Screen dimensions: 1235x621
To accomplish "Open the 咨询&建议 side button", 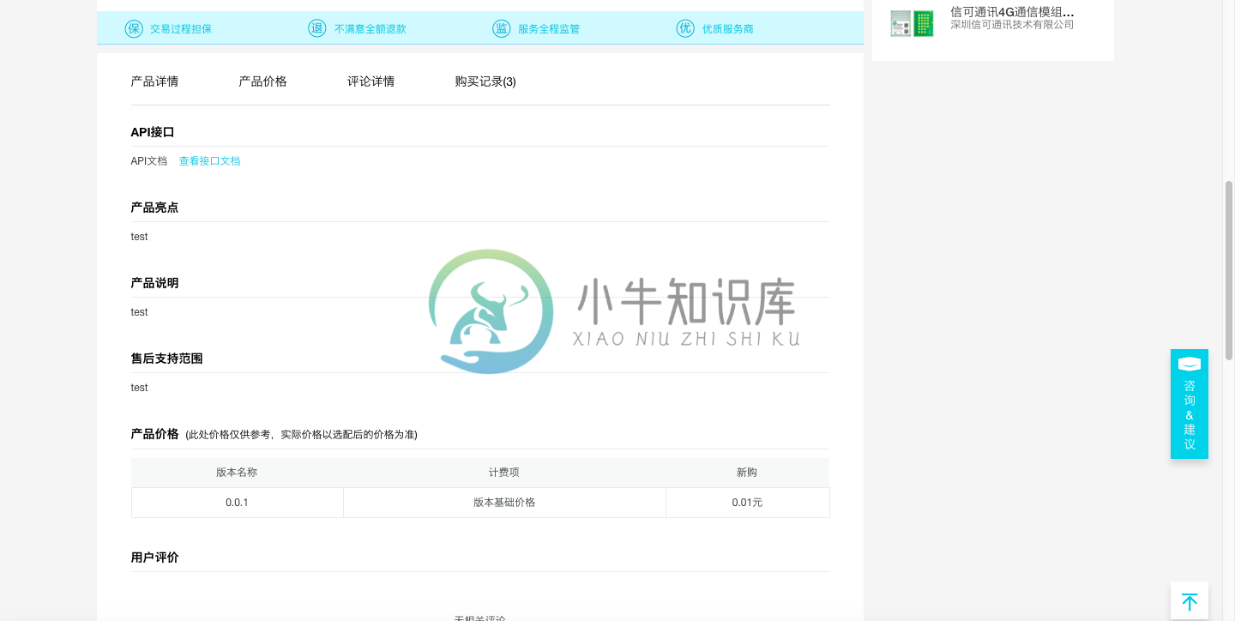I will pos(1190,404).
